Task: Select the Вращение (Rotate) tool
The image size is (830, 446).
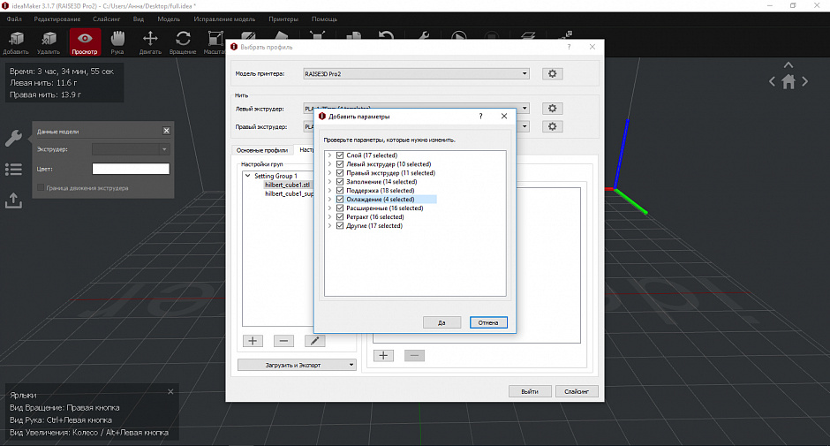Action: point(183,42)
